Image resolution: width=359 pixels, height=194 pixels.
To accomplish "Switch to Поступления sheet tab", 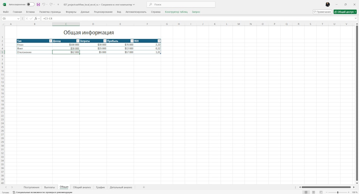I will 31,187.
